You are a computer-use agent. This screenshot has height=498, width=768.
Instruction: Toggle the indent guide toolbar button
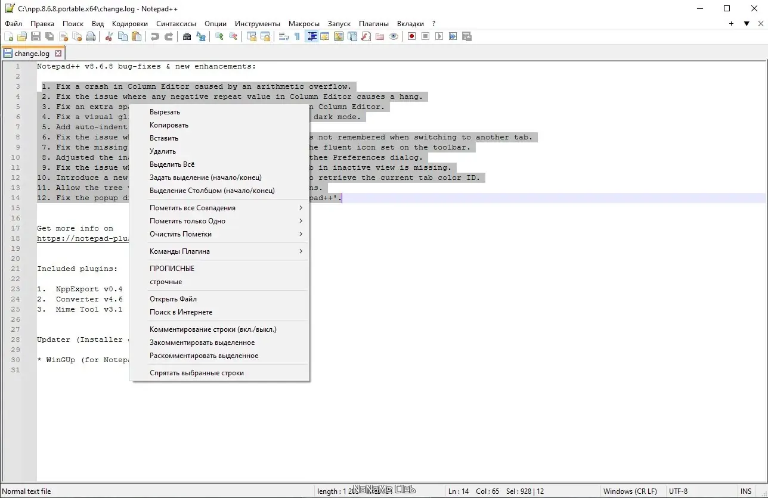311,36
